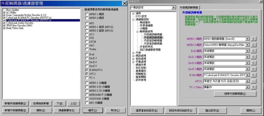Click the 刪除(D) delete button
Screen dimensions: 264x116
(41, 110)
